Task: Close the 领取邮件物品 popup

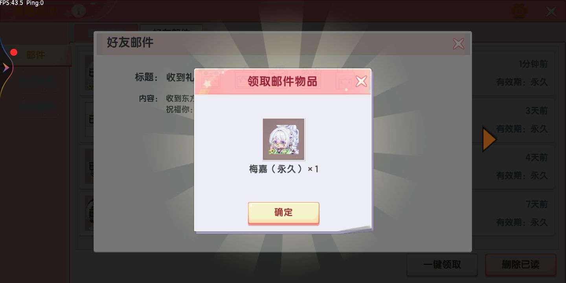Action: point(361,81)
